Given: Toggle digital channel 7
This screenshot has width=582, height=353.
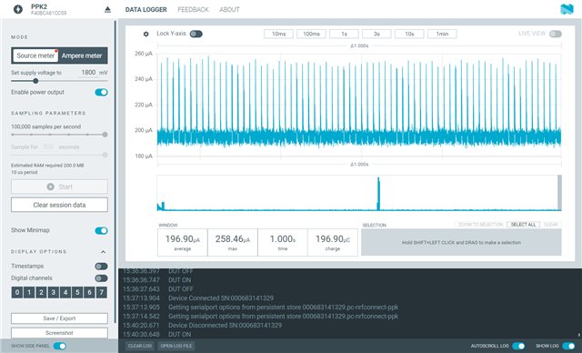Looking at the screenshot, I should coord(102,292).
